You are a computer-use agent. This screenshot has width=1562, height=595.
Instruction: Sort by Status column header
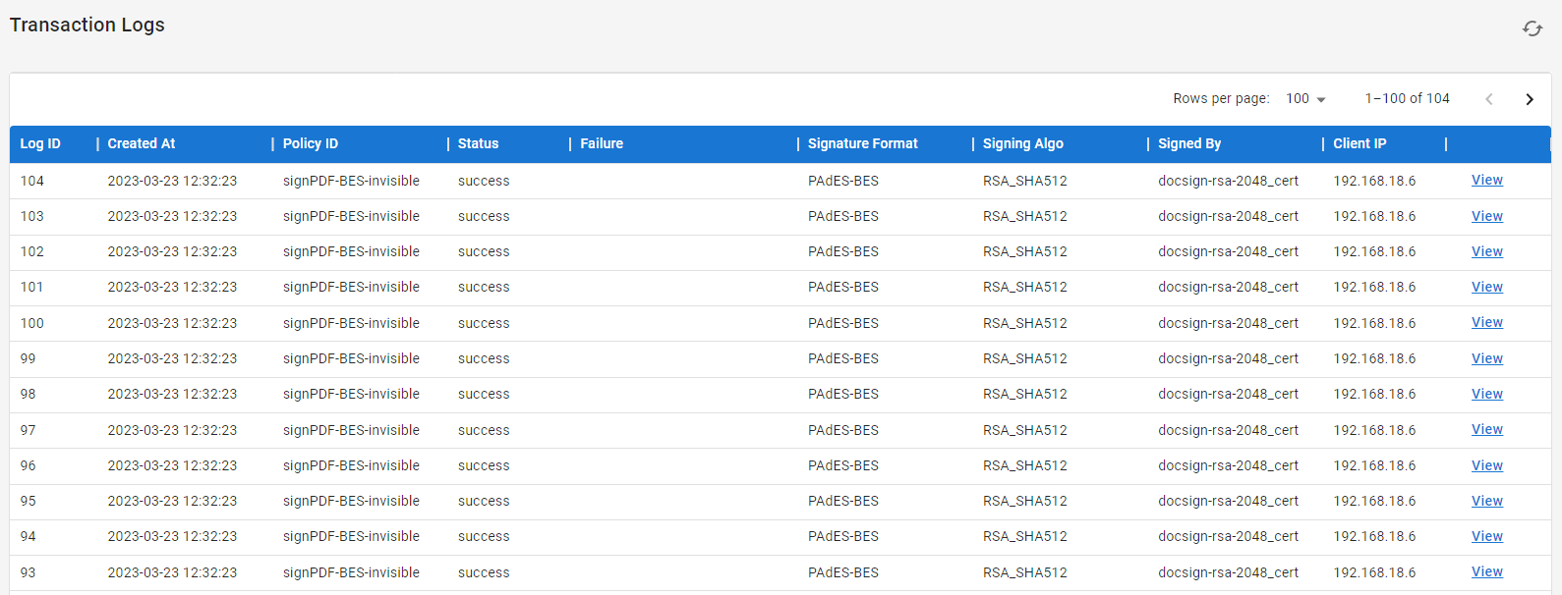(x=478, y=143)
